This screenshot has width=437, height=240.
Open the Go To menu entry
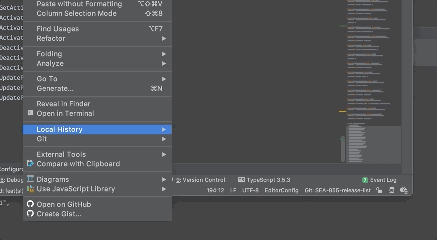(97, 79)
